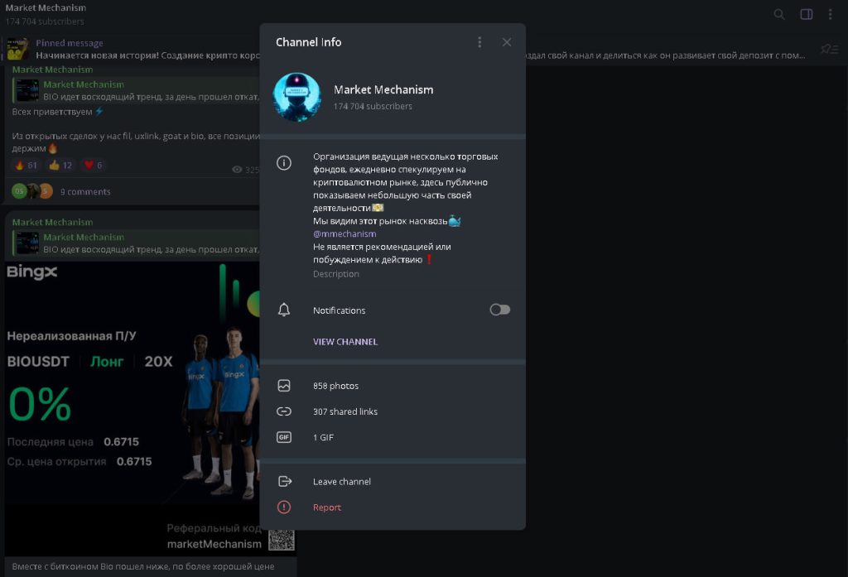
Task: Click the search icon in chat header
Action: 778,14
